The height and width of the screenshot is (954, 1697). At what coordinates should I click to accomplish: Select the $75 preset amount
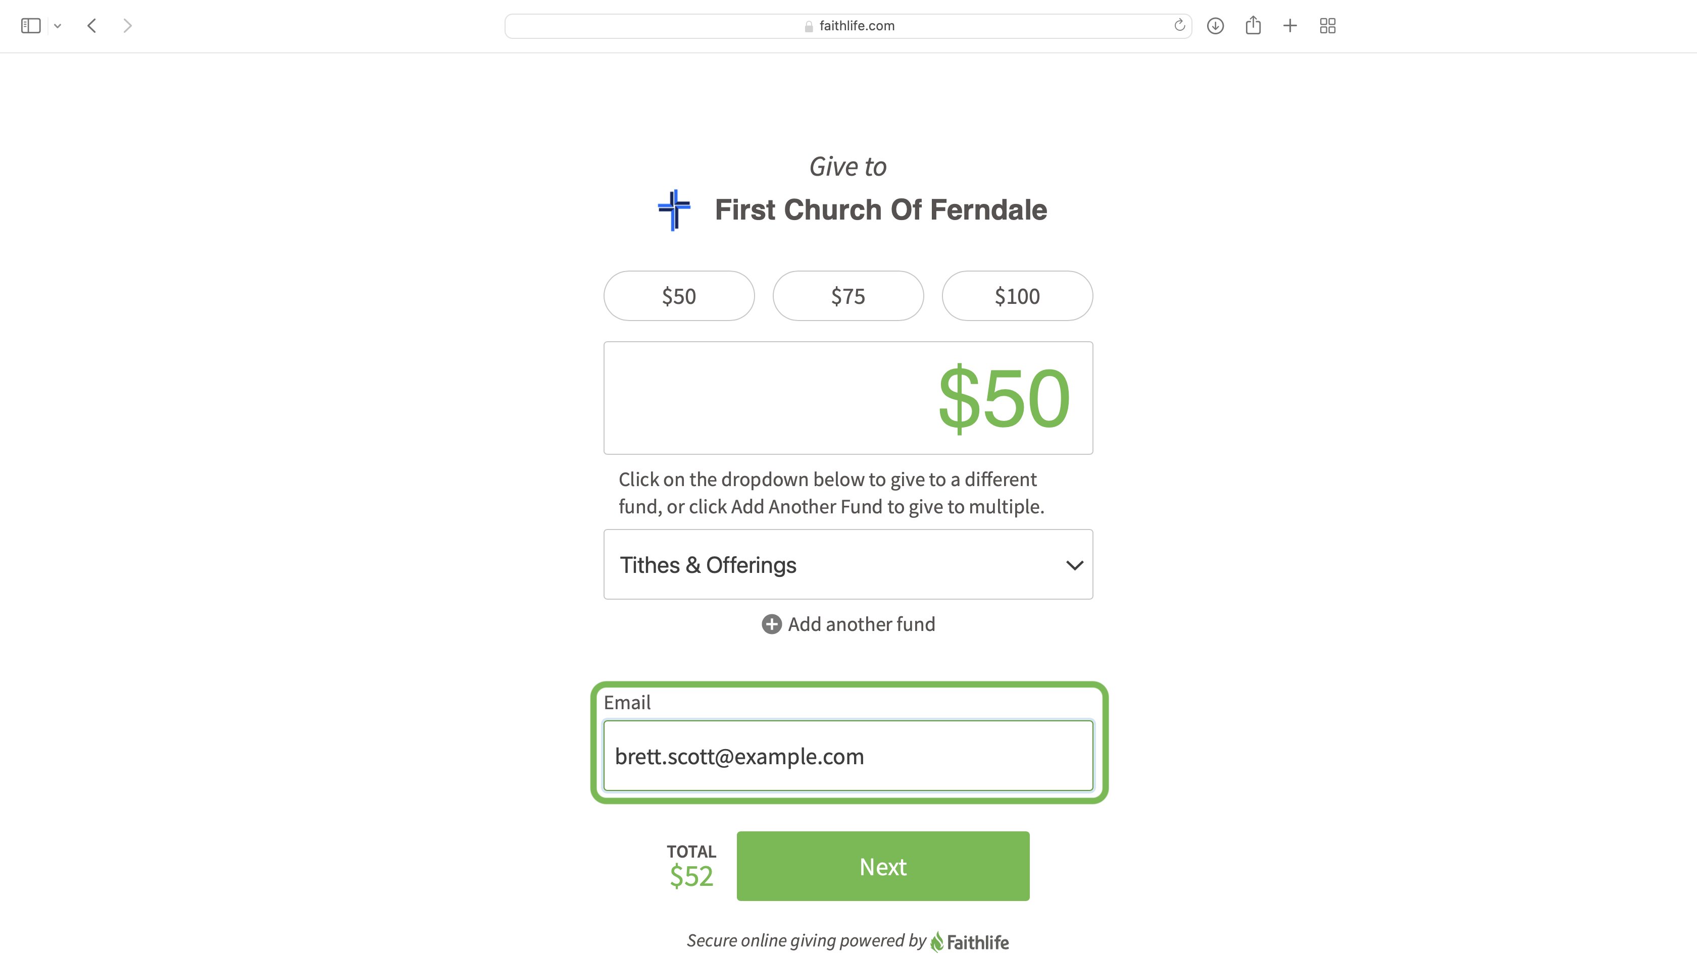point(848,296)
